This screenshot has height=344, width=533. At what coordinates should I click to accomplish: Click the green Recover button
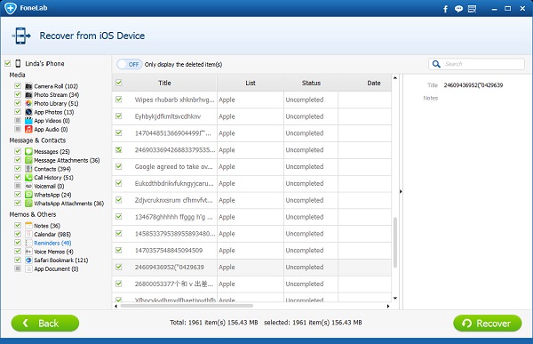[x=487, y=323]
